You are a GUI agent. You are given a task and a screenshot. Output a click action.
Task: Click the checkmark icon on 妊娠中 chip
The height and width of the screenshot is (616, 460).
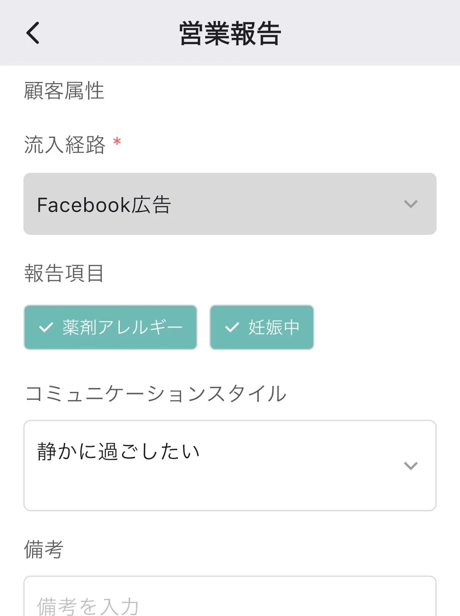(232, 328)
